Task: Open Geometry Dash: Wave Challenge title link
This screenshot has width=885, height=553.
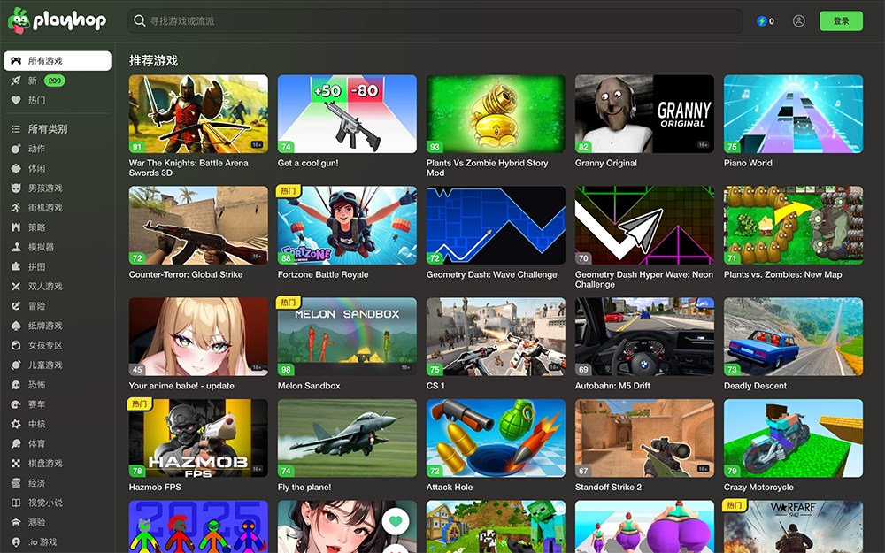Action: click(491, 274)
